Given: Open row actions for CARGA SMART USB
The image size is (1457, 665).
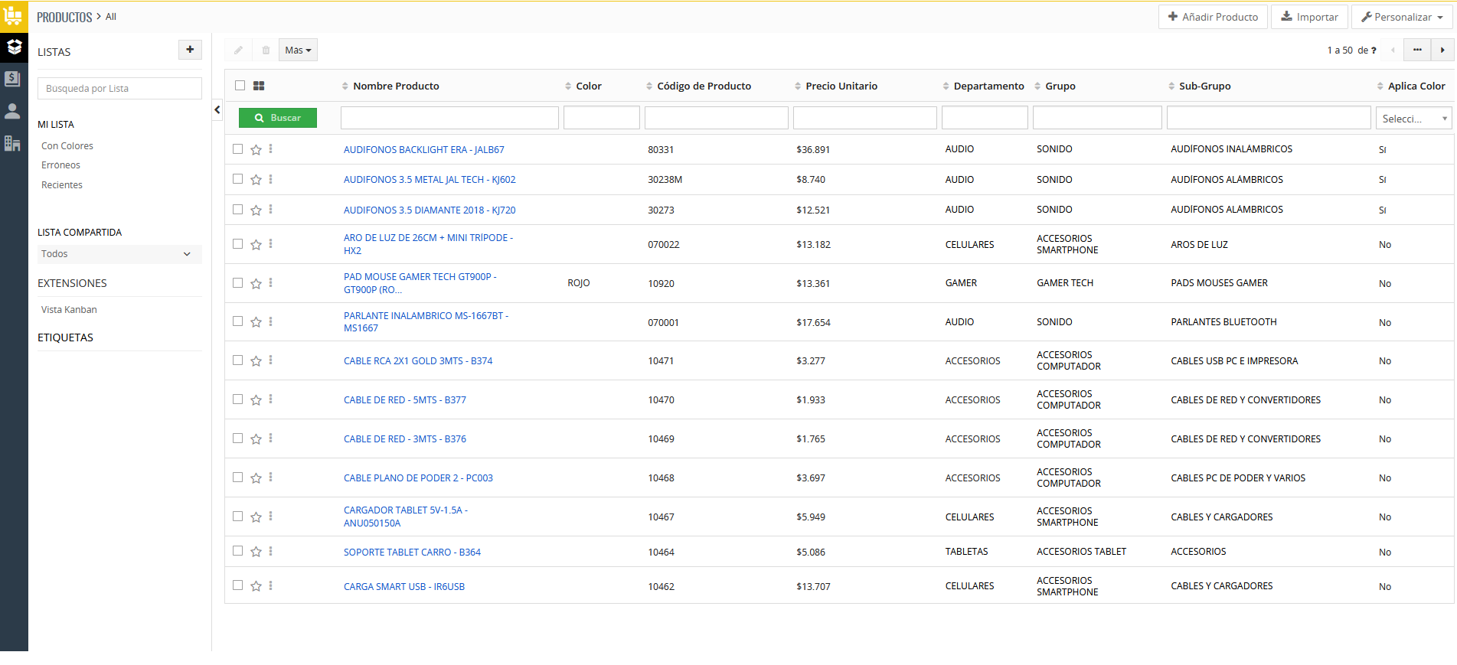Looking at the screenshot, I should [x=271, y=586].
